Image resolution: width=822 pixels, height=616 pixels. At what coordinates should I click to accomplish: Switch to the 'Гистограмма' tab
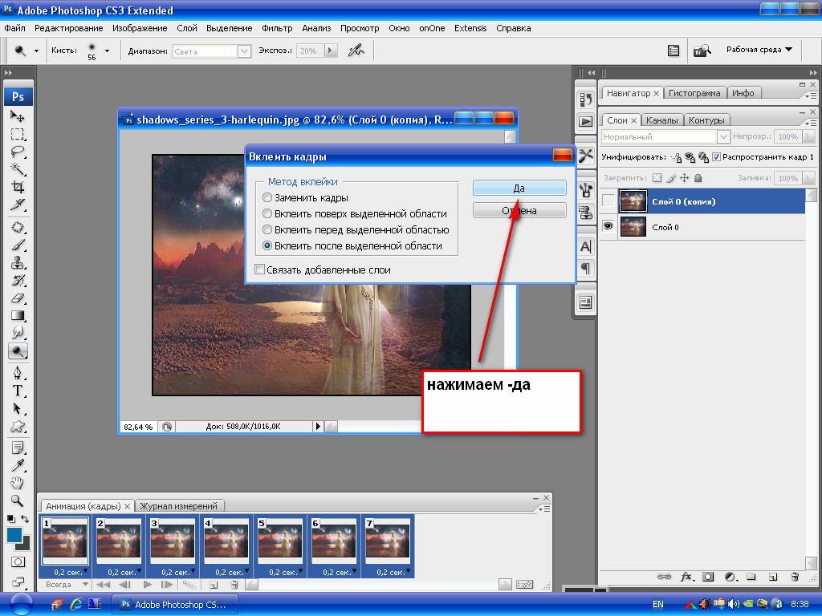[694, 93]
